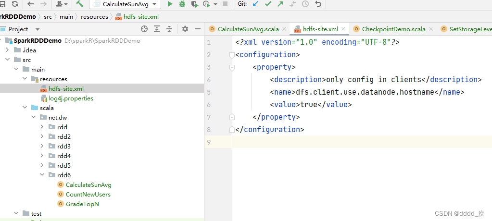Close the CheckpointDemo.scala tab
The width and height of the screenshot is (492, 221).
431,29
